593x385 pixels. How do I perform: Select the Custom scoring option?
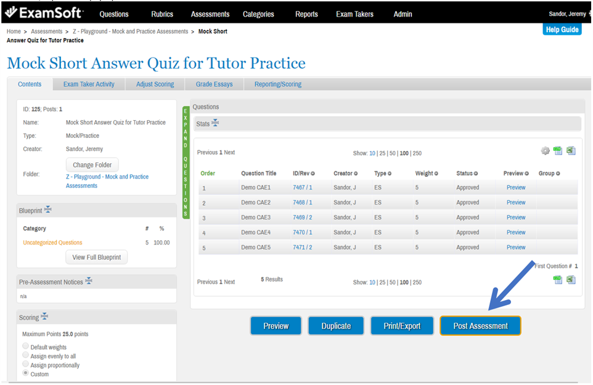coord(25,373)
